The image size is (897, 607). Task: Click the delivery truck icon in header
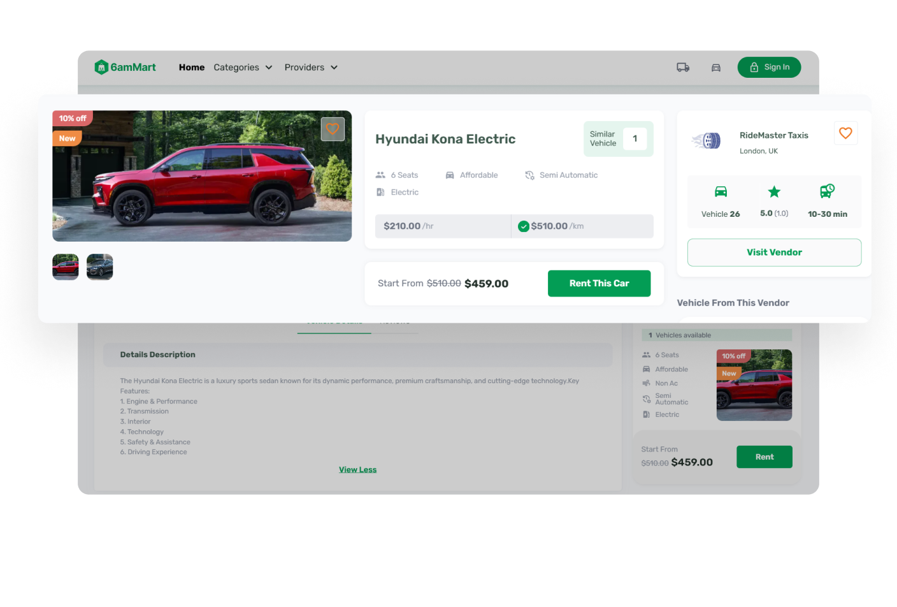click(x=683, y=67)
